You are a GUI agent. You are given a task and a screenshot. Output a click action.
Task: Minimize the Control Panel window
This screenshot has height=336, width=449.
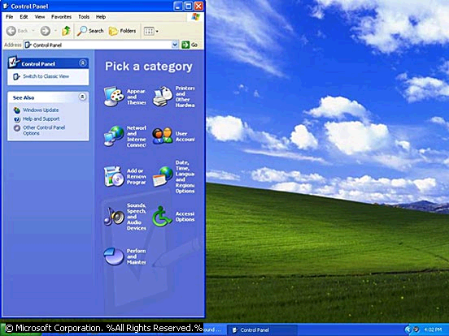coord(178,6)
